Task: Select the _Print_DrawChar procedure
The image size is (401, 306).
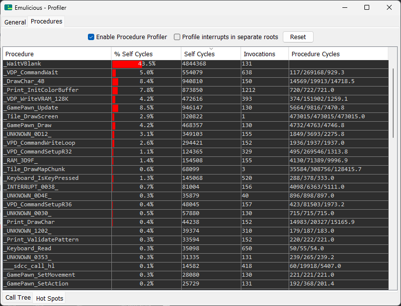Action: click(x=196, y=222)
